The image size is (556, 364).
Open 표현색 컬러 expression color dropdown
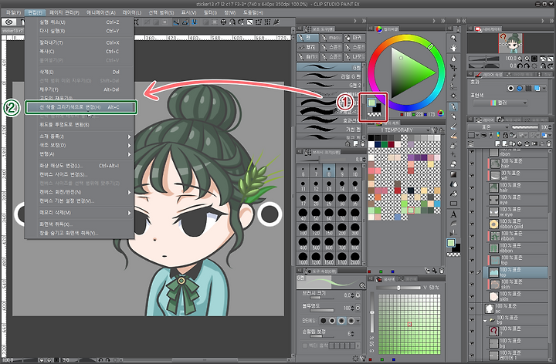tap(500, 103)
